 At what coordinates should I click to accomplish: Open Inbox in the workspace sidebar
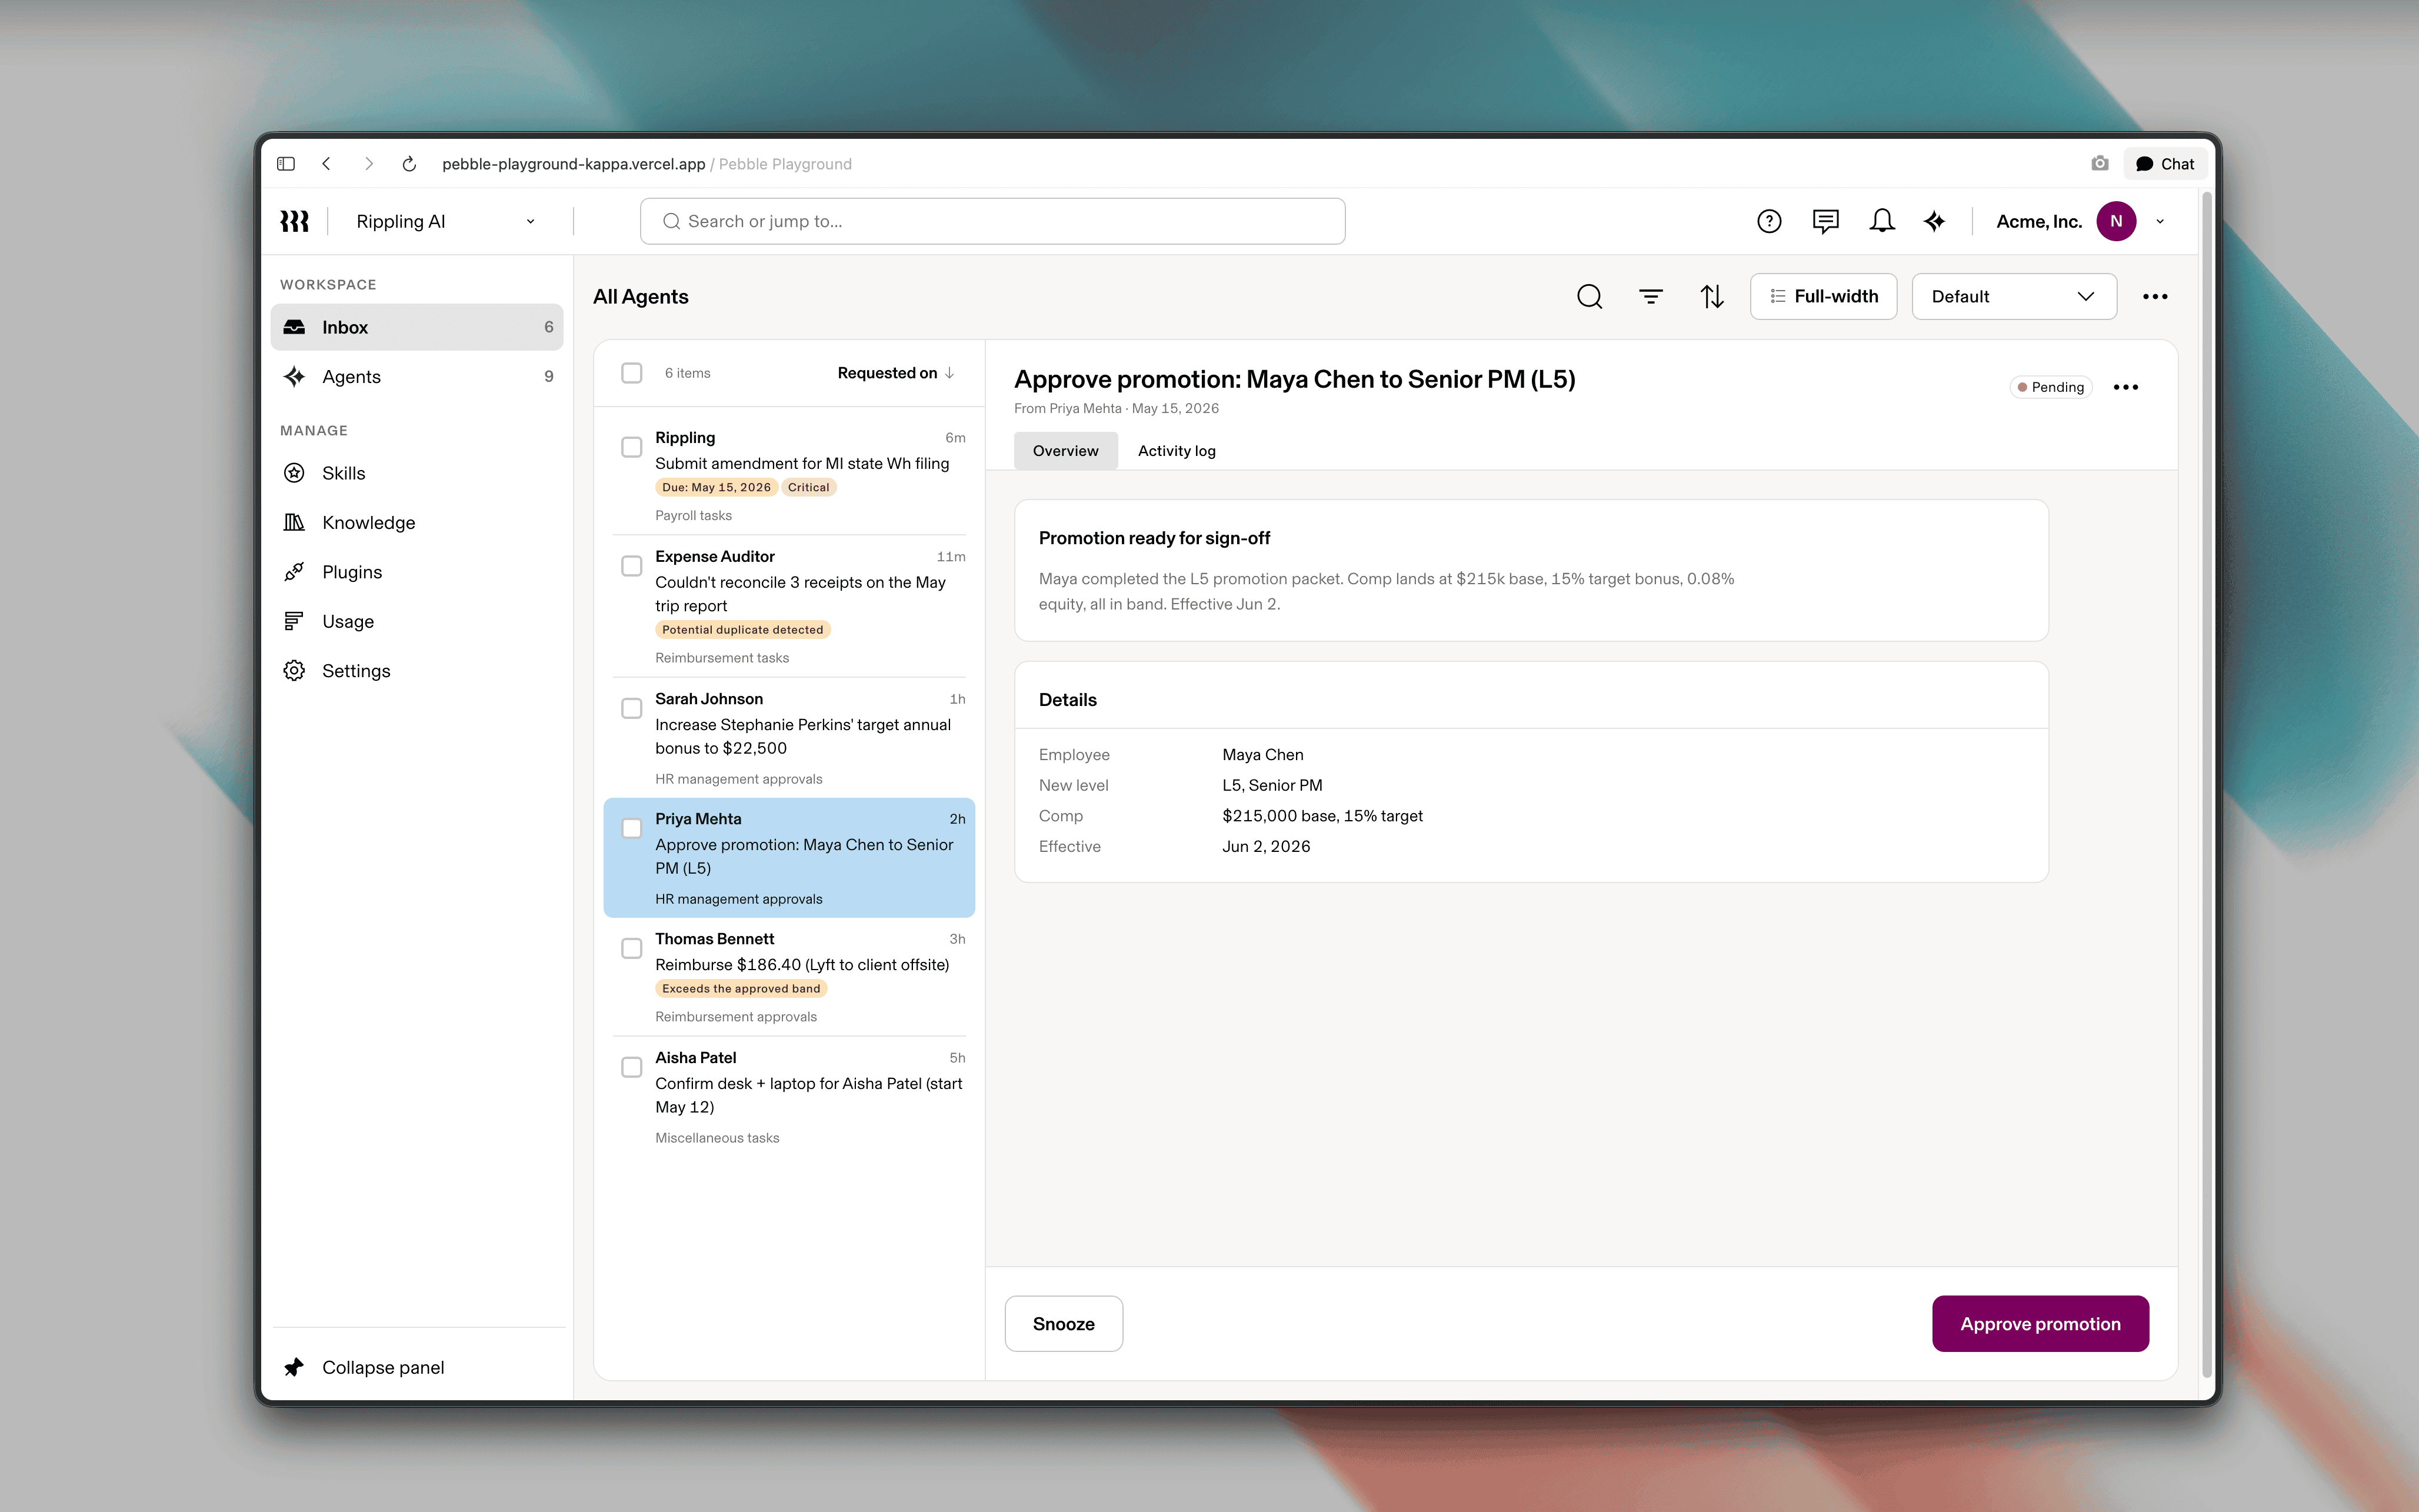(417, 327)
